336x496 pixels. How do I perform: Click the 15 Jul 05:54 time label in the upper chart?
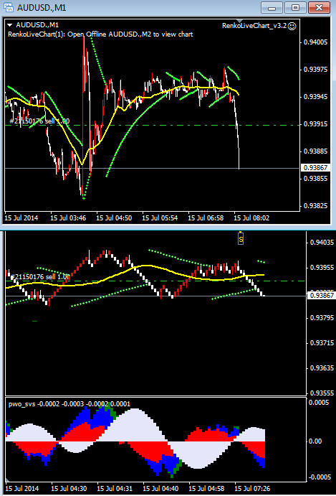coord(158,218)
